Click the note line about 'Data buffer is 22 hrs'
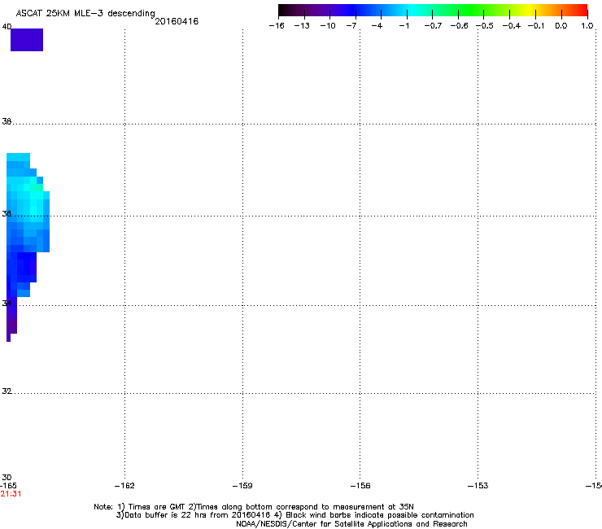This screenshot has width=602, height=529. (294, 515)
